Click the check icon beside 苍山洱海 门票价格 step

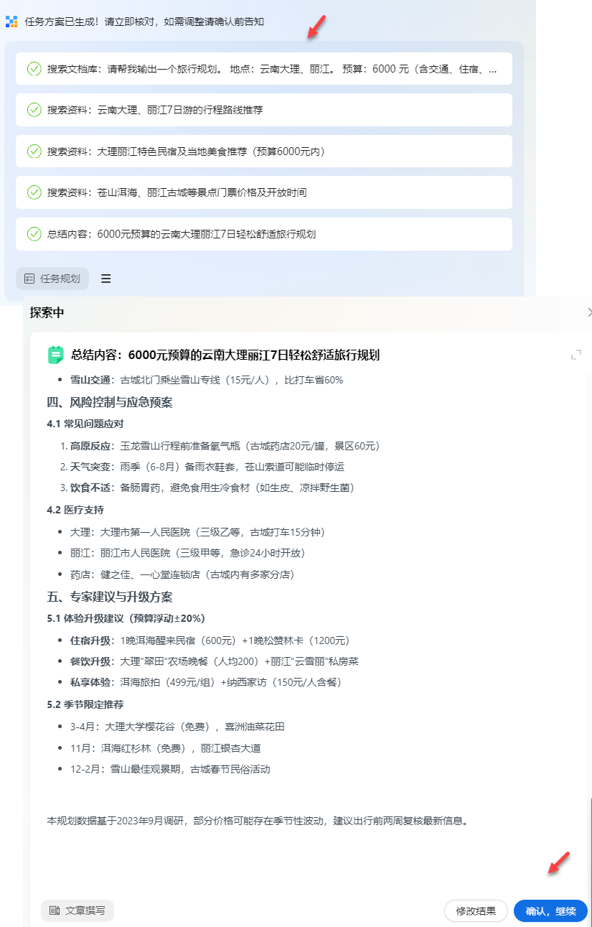[34, 192]
